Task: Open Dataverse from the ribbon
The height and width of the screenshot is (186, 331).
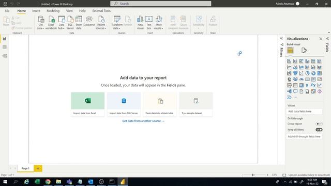Action: coord(89,21)
